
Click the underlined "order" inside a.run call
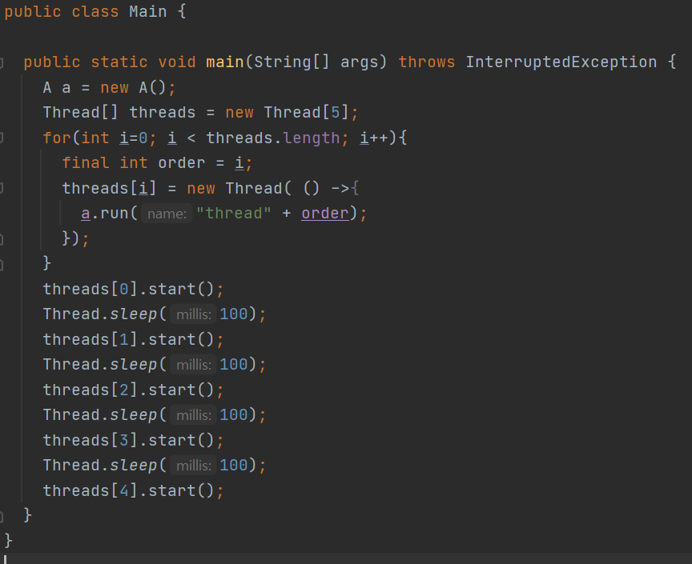pyautogui.click(x=325, y=214)
